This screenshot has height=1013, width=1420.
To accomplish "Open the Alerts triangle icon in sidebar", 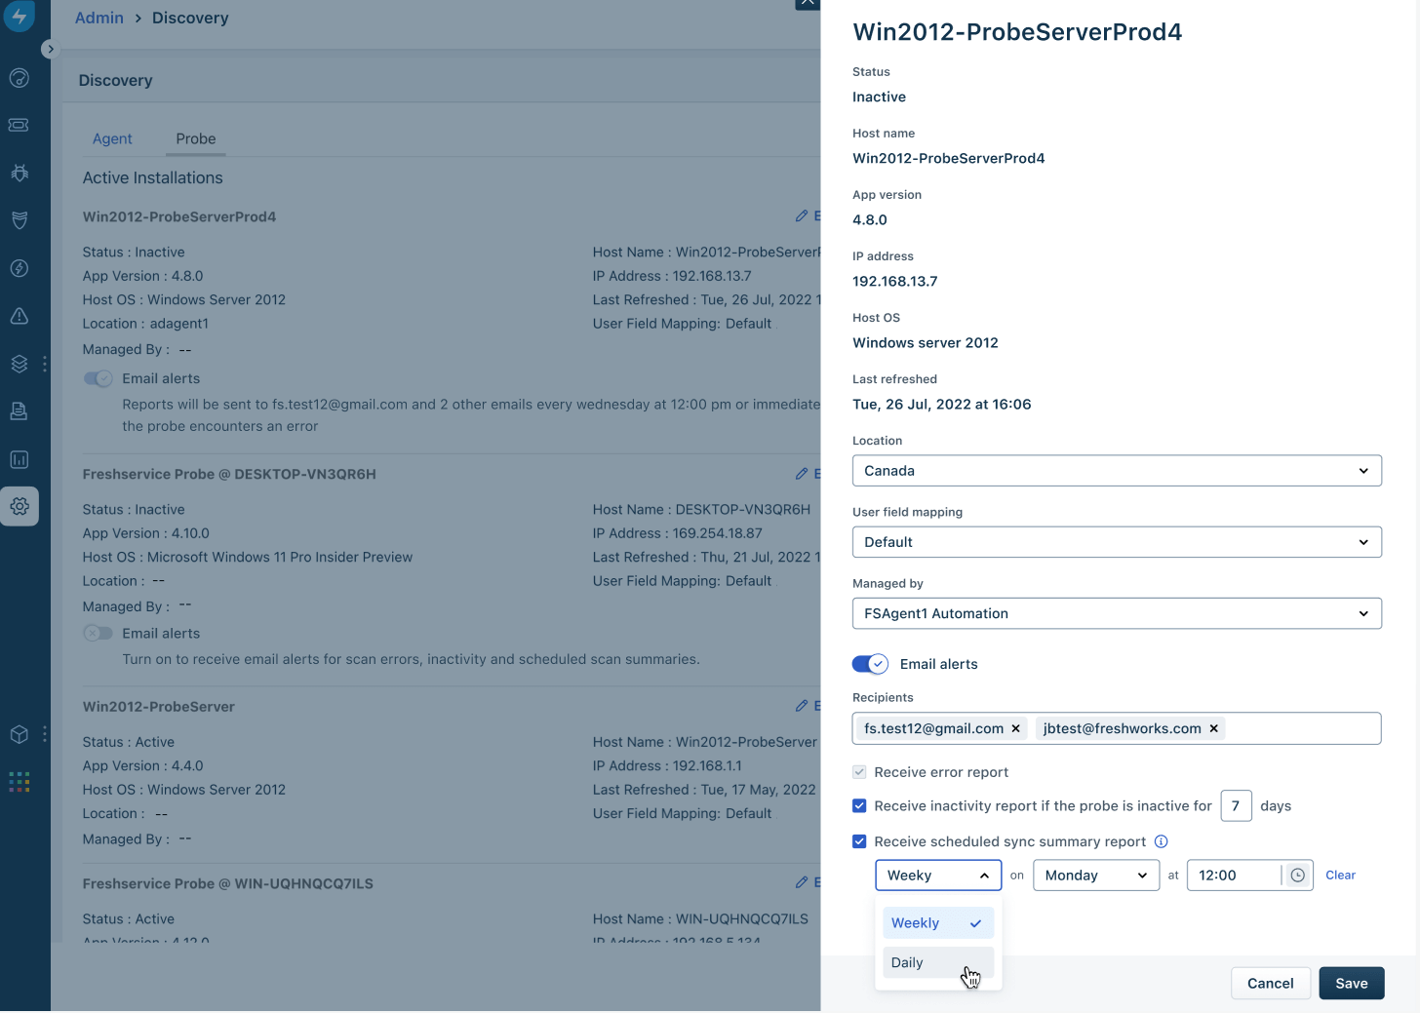I will 20,316.
